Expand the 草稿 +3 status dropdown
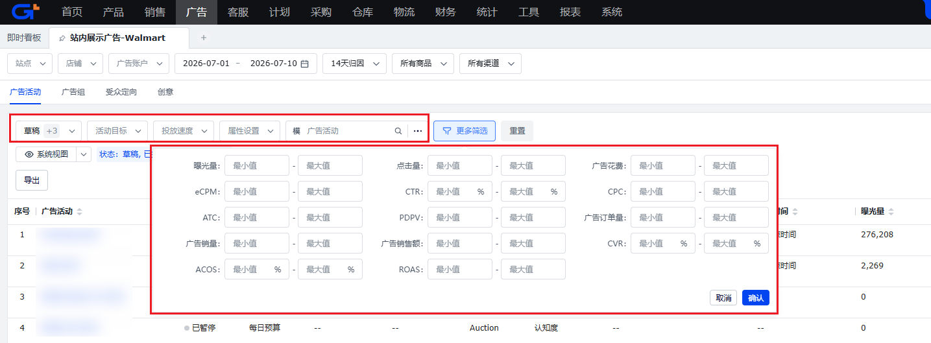This screenshot has height=343, width=931. pos(49,131)
